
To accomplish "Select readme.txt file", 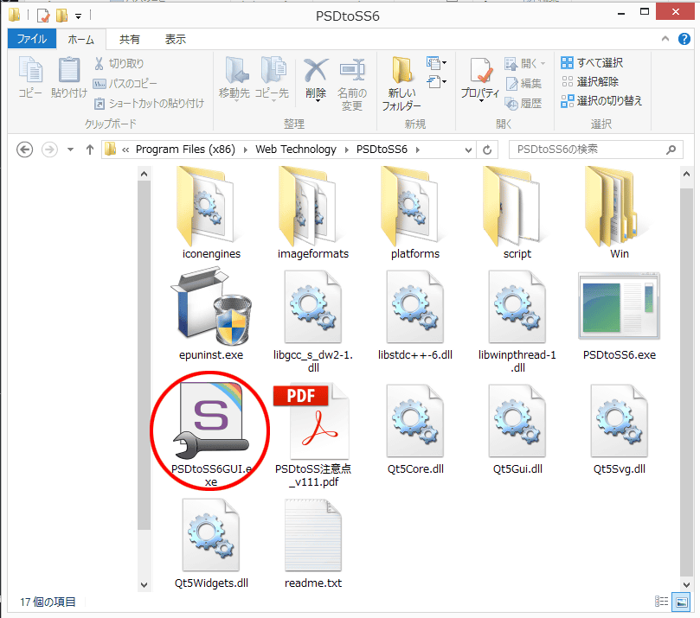I will click(x=313, y=544).
